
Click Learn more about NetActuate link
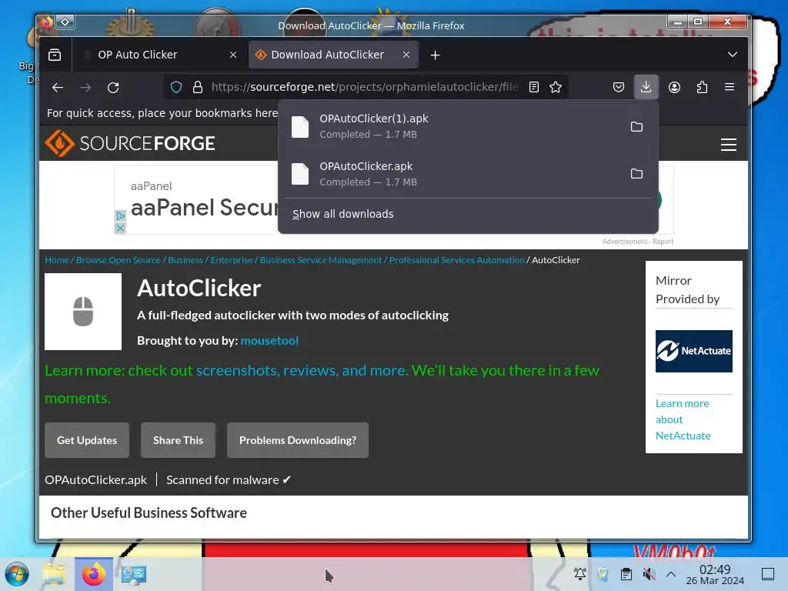(x=683, y=419)
